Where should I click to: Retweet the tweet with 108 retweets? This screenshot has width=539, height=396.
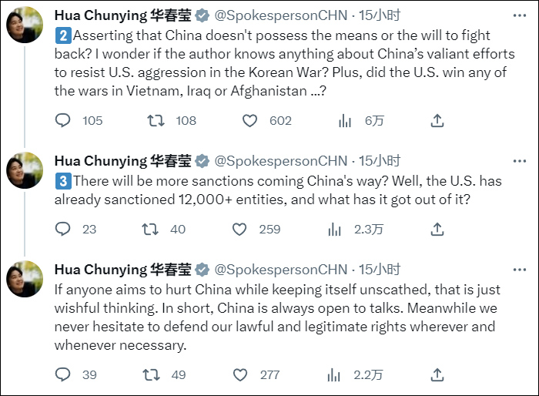[x=156, y=120]
